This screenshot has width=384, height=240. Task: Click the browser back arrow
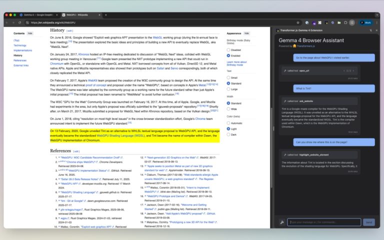(x=7, y=22)
